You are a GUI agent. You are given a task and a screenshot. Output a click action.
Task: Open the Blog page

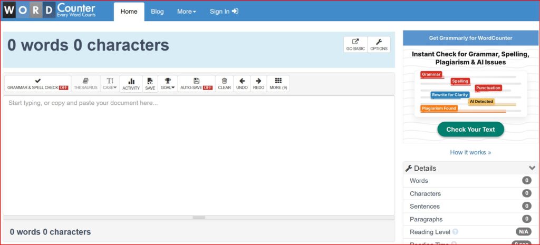click(157, 12)
